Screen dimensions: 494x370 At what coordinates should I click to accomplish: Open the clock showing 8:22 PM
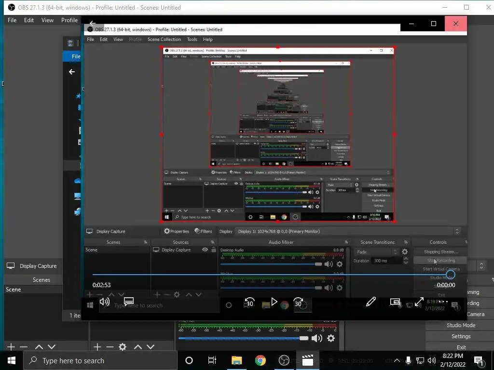[453, 360]
